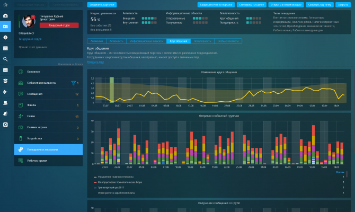
Task: Open the police officer sidebar icon
Action: [5, 81]
